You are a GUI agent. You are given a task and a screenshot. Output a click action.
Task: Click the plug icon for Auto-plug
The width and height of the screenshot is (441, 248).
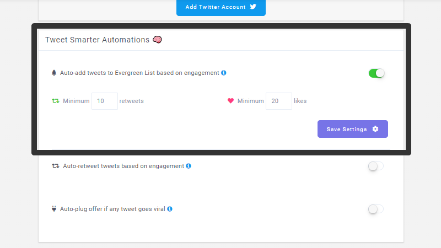(x=54, y=209)
